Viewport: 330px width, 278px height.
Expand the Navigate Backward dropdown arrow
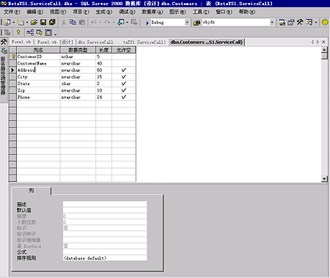point(128,23)
